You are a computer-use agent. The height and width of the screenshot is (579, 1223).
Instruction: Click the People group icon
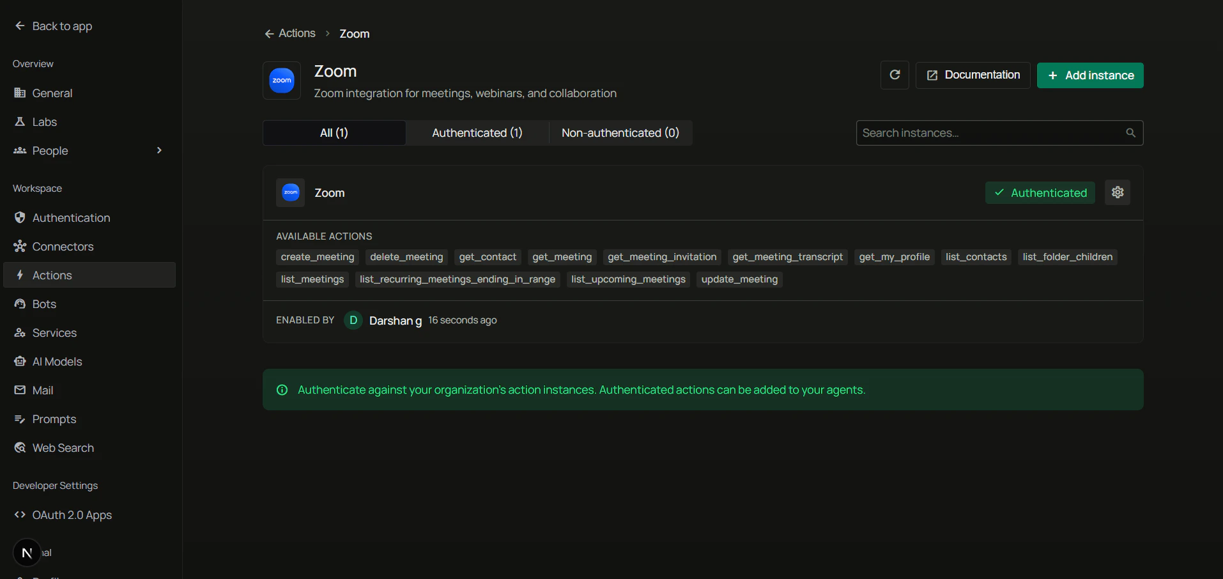[20, 150]
